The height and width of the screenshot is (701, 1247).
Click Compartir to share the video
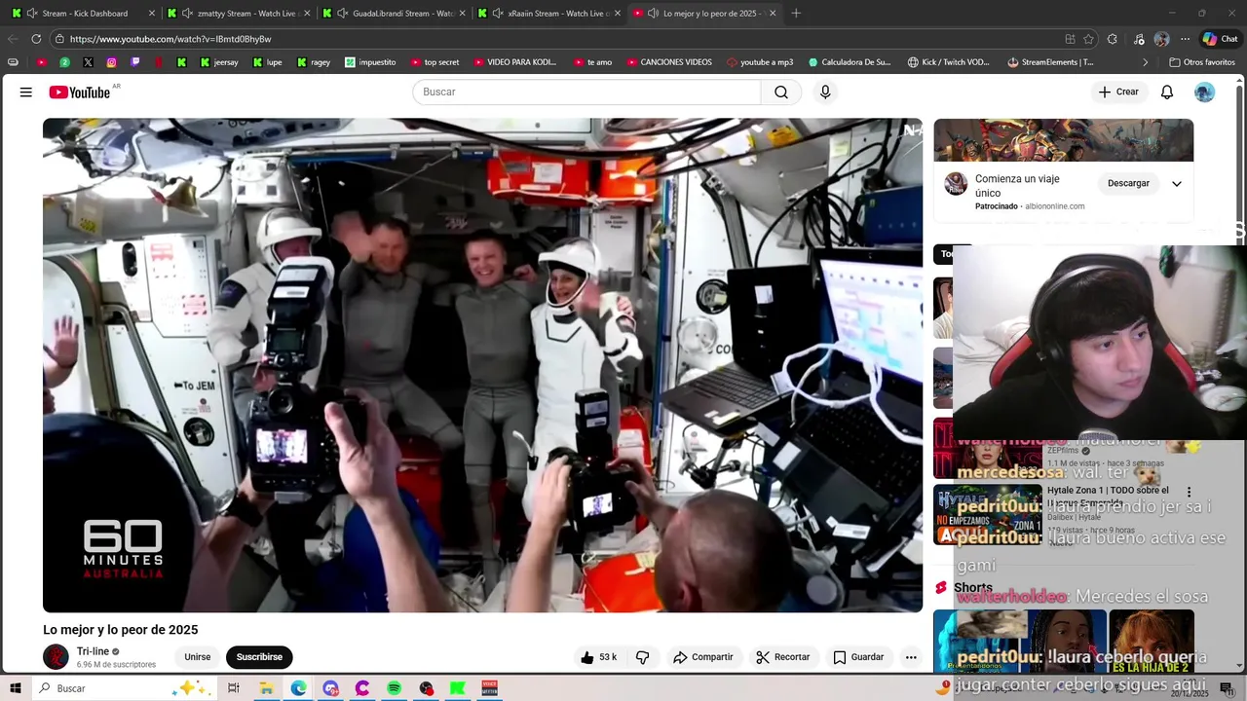[x=702, y=657]
